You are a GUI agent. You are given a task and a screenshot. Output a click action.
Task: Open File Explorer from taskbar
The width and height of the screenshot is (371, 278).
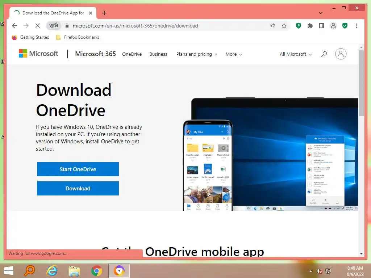[x=74, y=271]
